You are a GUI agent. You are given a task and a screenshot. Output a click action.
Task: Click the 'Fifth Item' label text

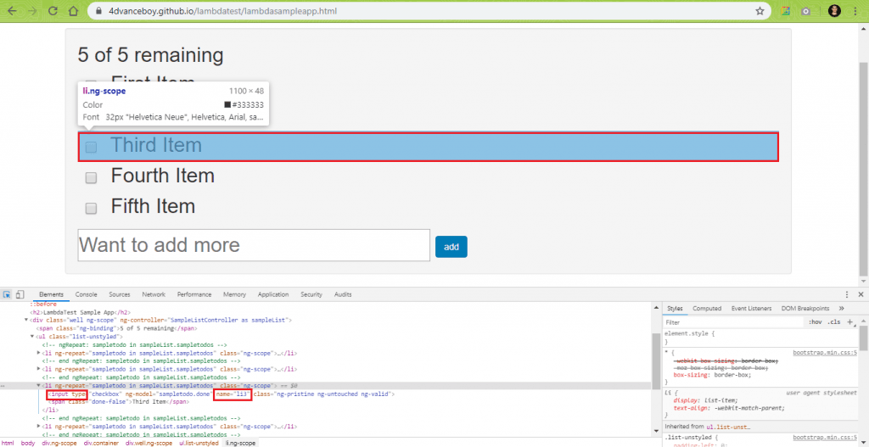click(x=153, y=206)
